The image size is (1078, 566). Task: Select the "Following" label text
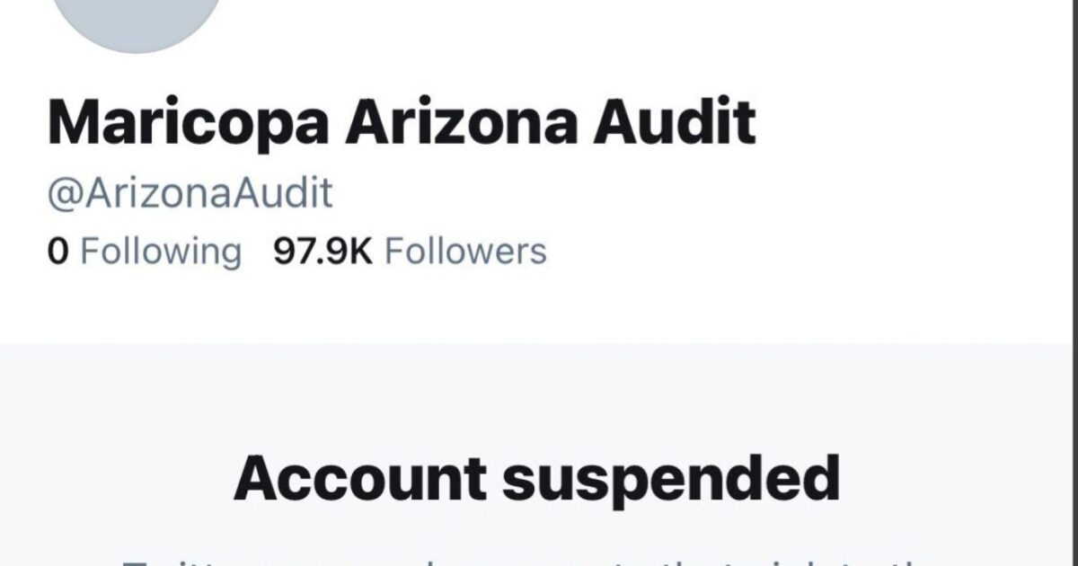coord(161,252)
